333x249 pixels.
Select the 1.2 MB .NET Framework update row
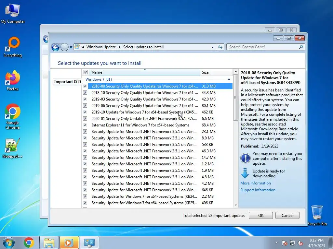(x=157, y=164)
